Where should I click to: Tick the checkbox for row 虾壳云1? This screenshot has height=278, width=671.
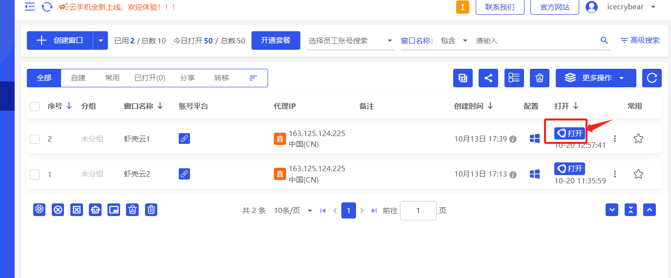coord(35,139)
